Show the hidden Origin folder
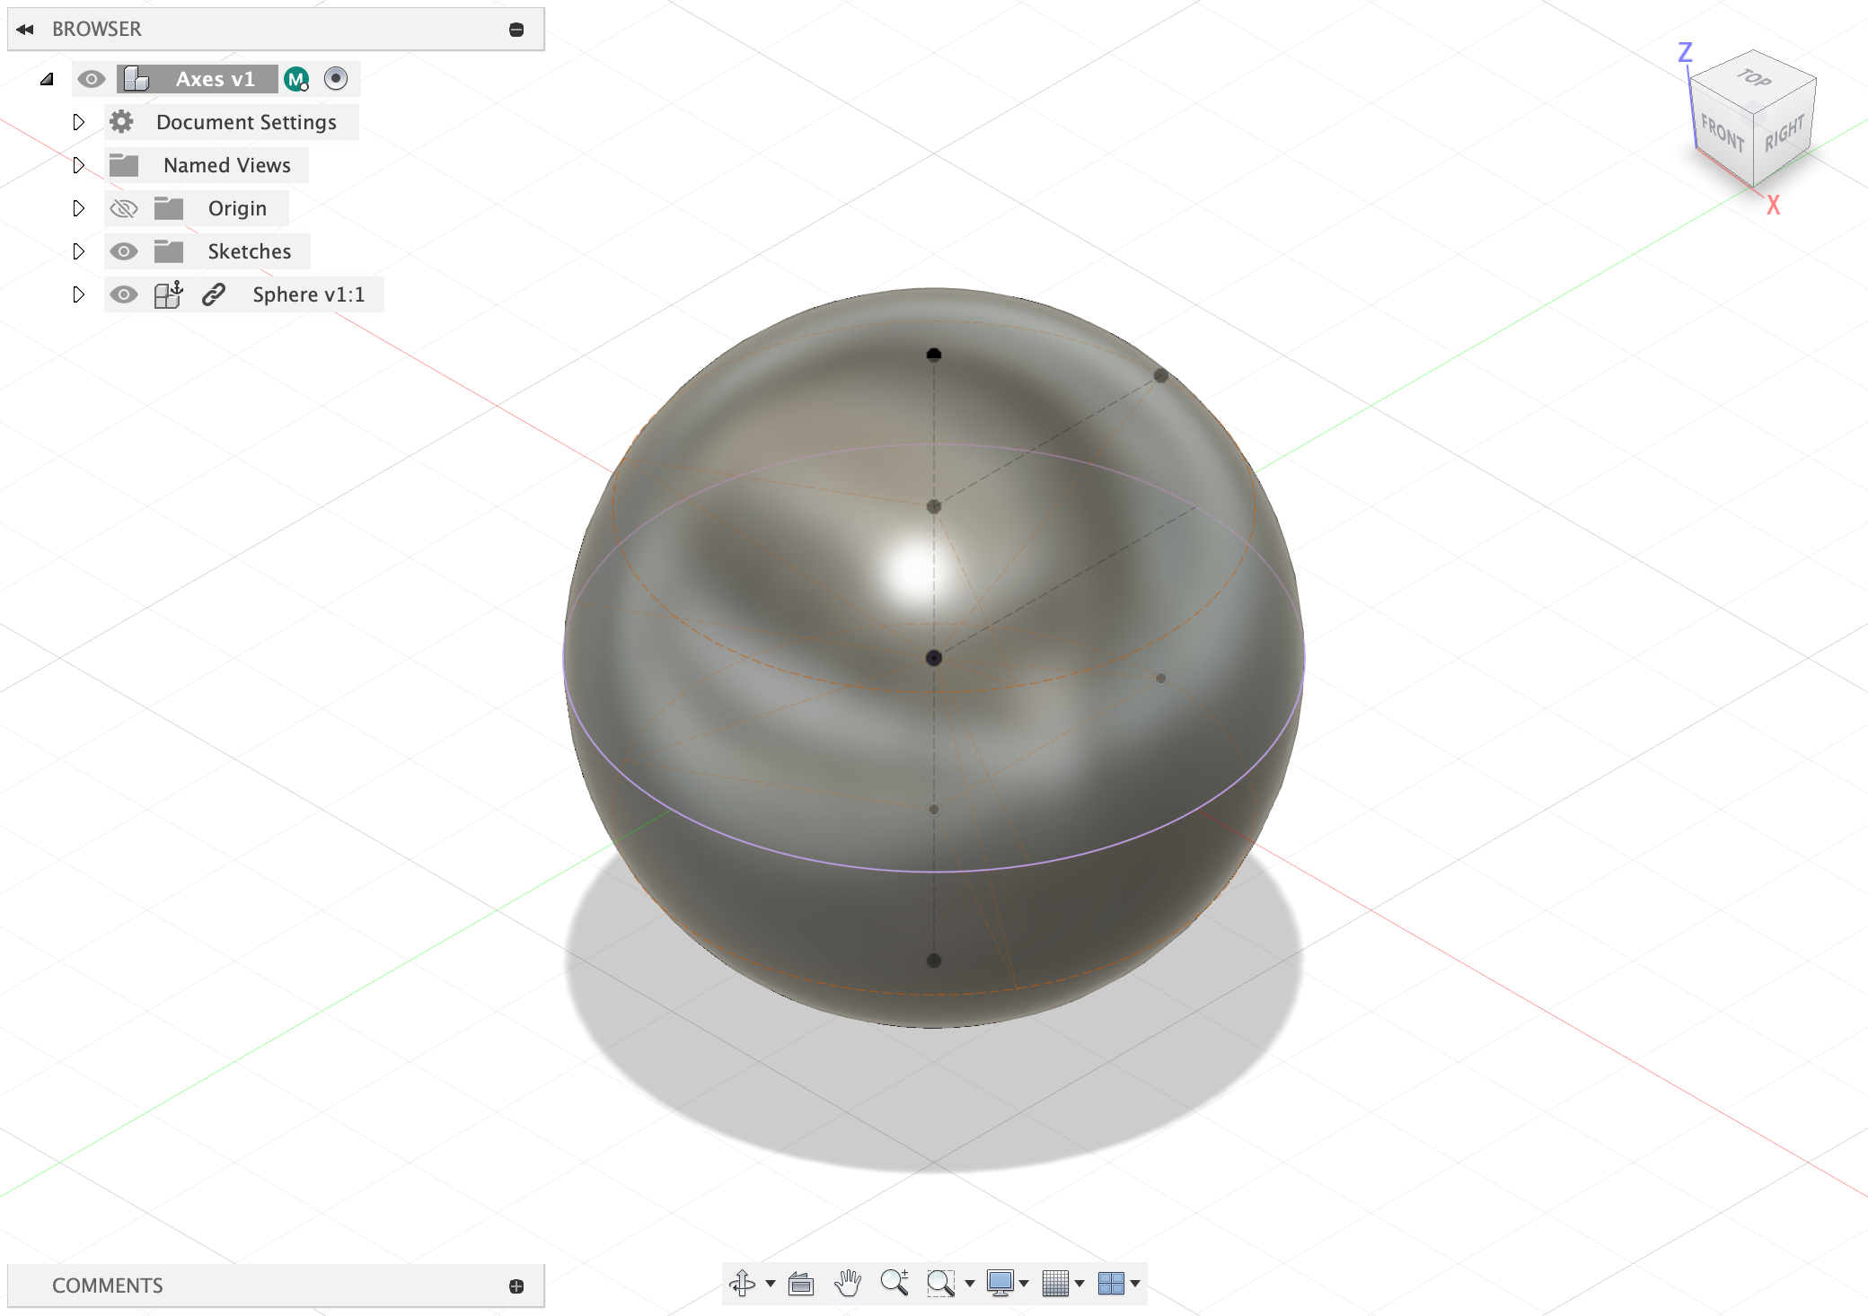 point(125,208)
